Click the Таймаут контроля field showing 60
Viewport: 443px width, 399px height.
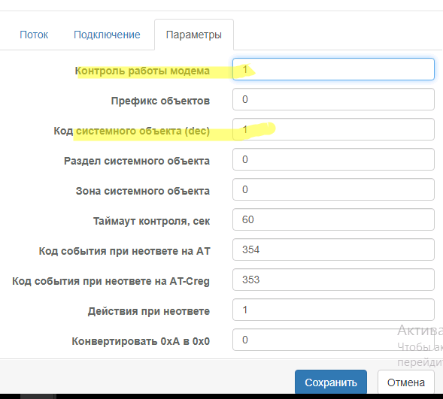pyautogui.click(x=333, y=219)
